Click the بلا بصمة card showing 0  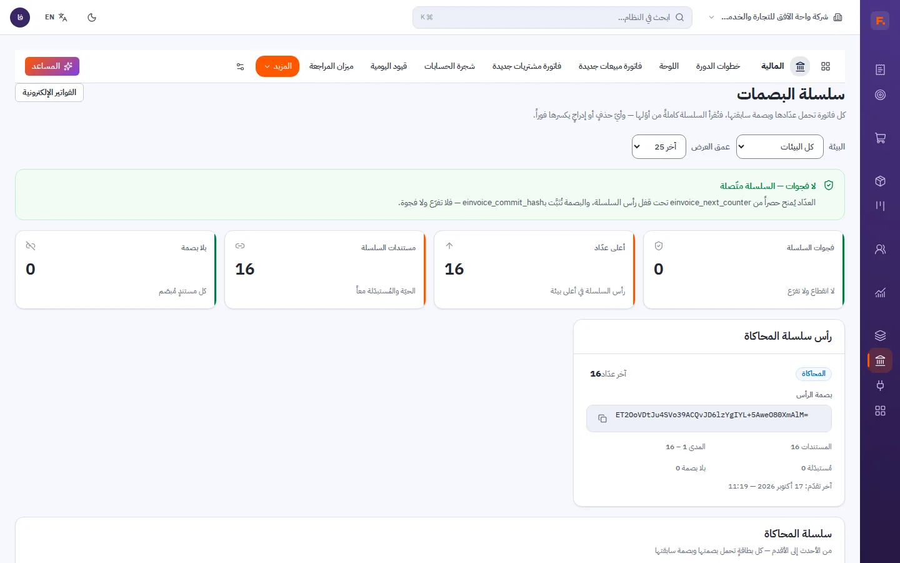pos(116,270)
